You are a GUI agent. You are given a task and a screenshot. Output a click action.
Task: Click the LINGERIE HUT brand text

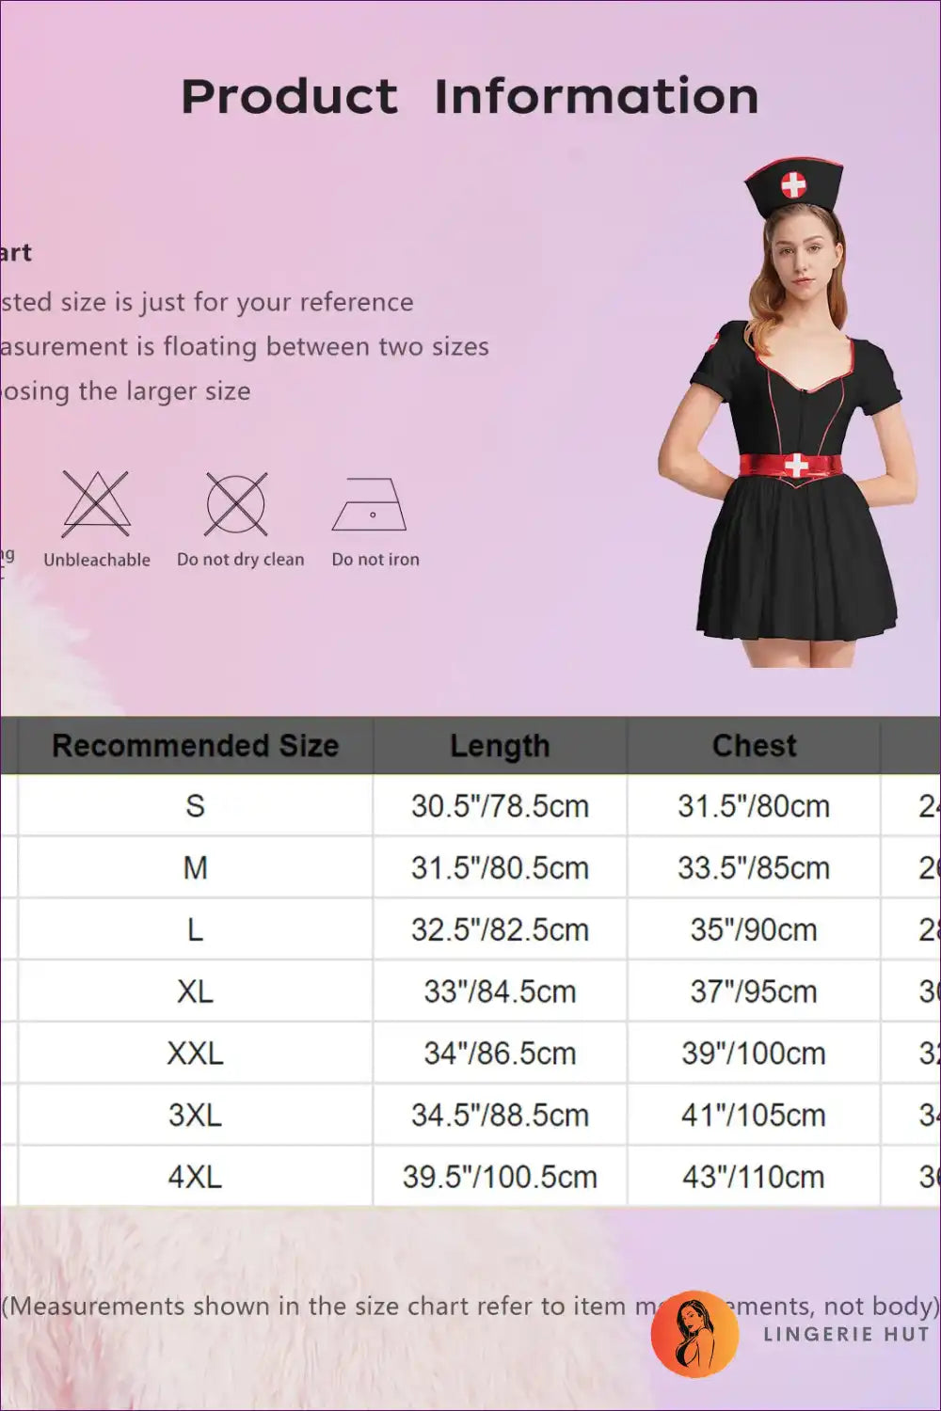tap(846, 1334)
